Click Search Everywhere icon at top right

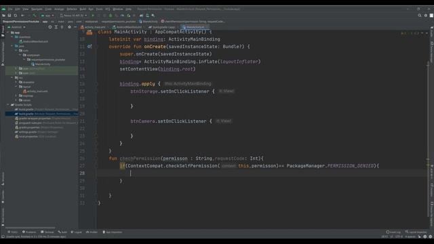point(420,16)
